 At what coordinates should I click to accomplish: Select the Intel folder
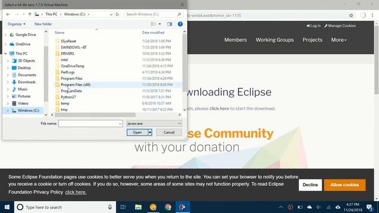[65, 60]
